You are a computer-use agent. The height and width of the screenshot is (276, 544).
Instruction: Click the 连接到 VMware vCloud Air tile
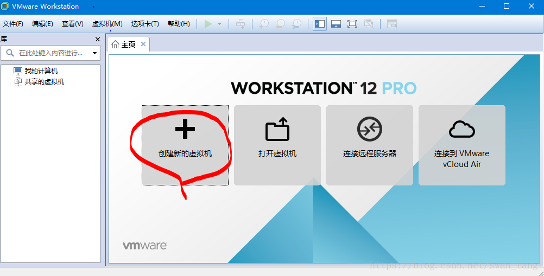pos(462,145)
